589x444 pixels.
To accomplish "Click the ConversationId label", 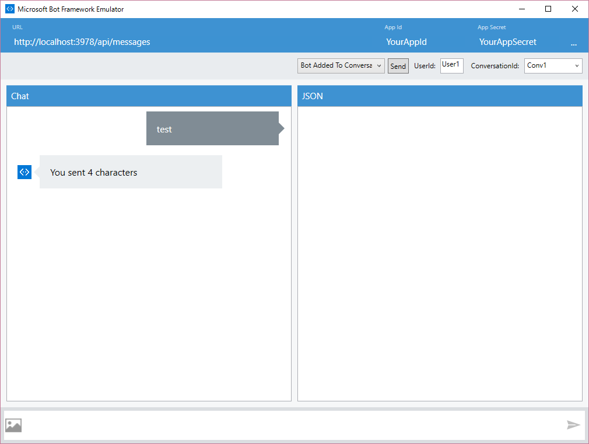I will click(495, 66).
